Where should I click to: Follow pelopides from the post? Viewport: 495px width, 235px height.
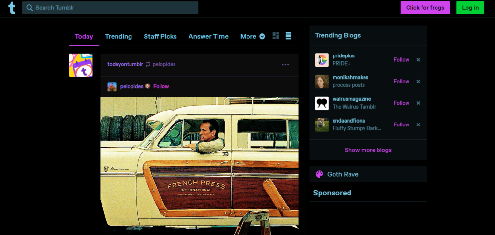[x=161, y=86]
